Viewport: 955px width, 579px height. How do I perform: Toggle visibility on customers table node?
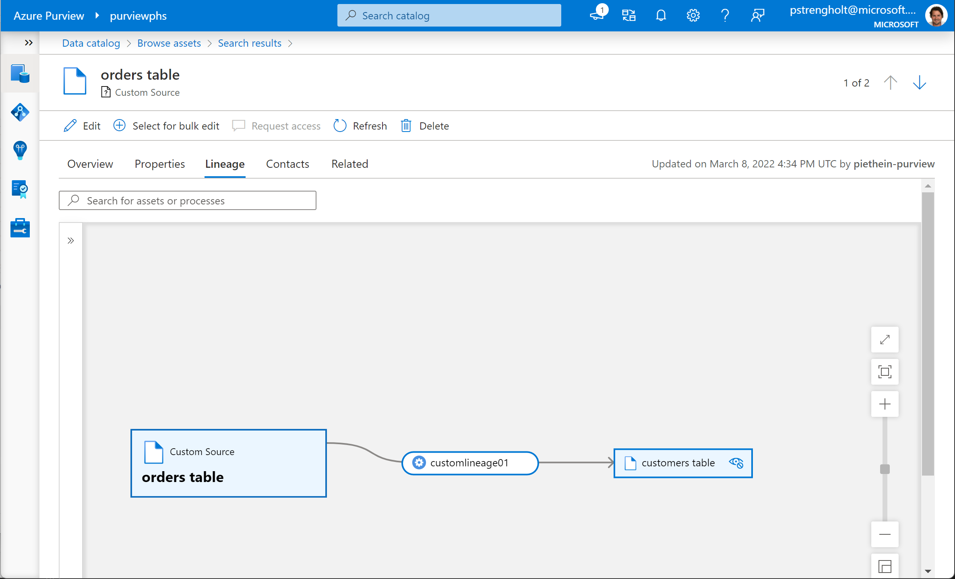[x=737, y=463]
